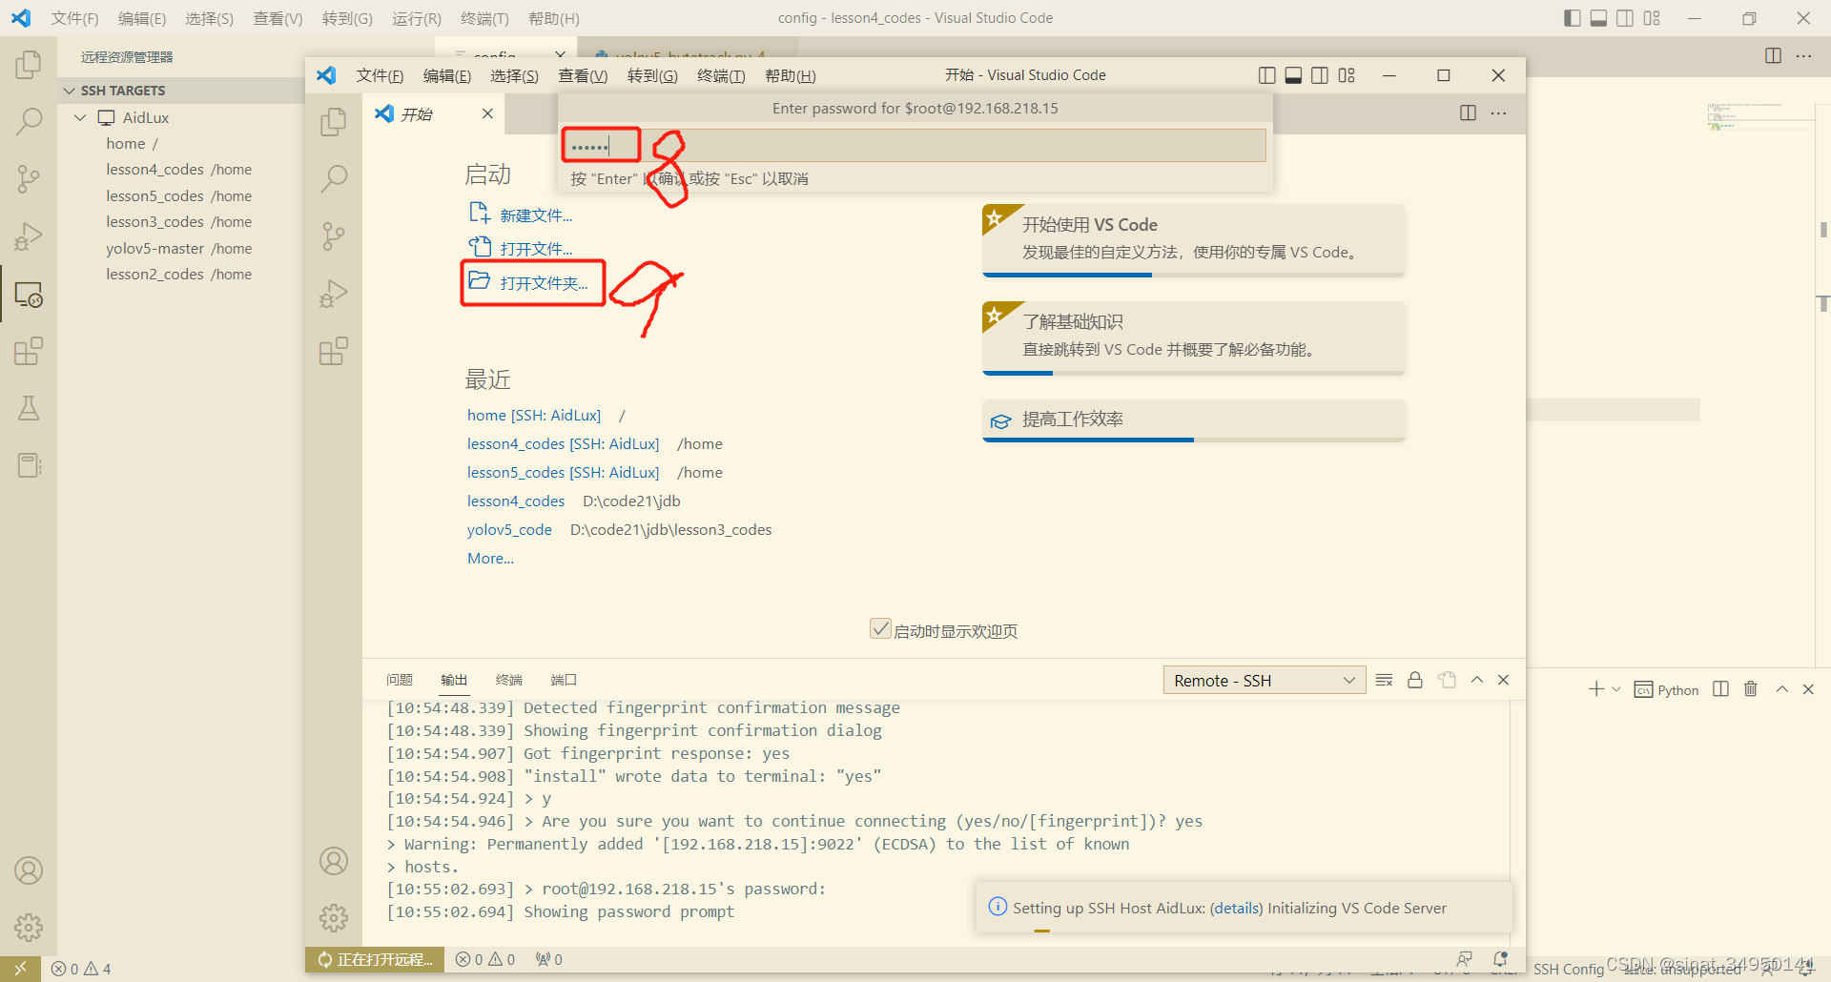The image size is (1831, 982).
Task: Open More Actions ellipsis in front window editor
Action: coord(1499,113)
